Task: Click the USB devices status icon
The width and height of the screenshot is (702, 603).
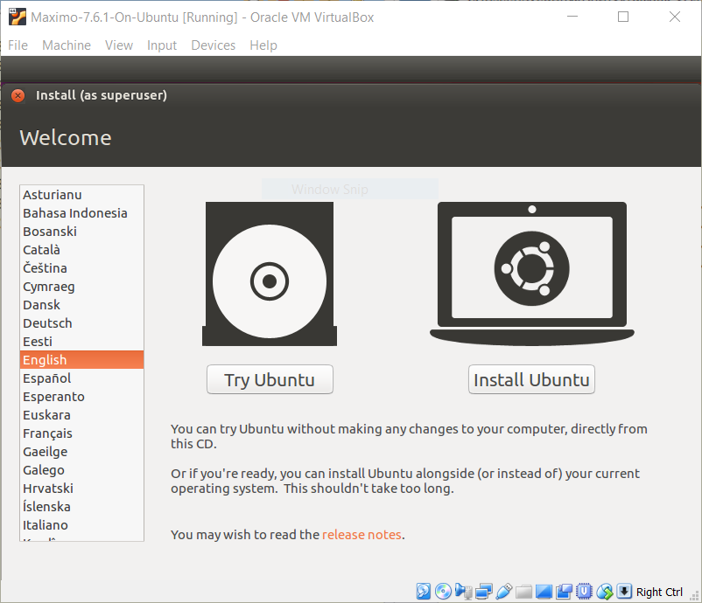Action: [x=503, y=591]
